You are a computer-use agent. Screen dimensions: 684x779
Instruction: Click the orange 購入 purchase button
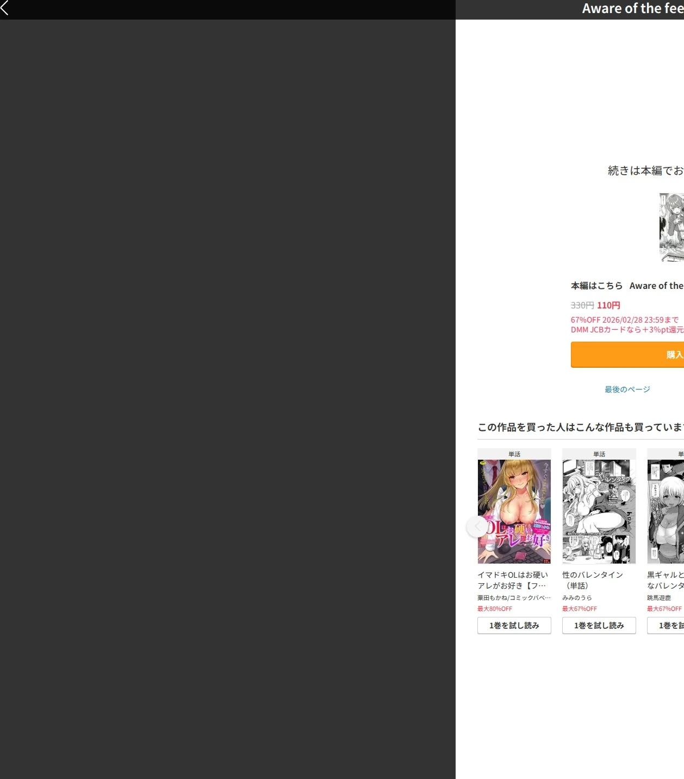tap(627, 355)
